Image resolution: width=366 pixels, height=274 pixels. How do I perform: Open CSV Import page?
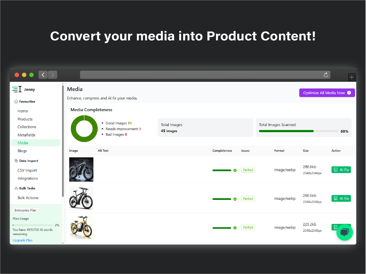[x=27, y=170]
